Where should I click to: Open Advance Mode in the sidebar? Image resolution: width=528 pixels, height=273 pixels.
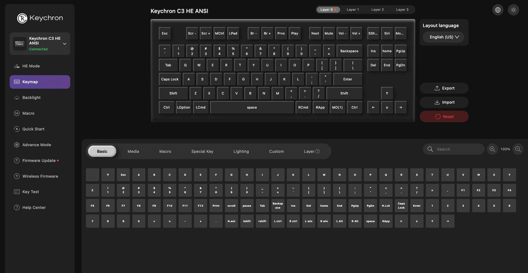tap(40, 145)
